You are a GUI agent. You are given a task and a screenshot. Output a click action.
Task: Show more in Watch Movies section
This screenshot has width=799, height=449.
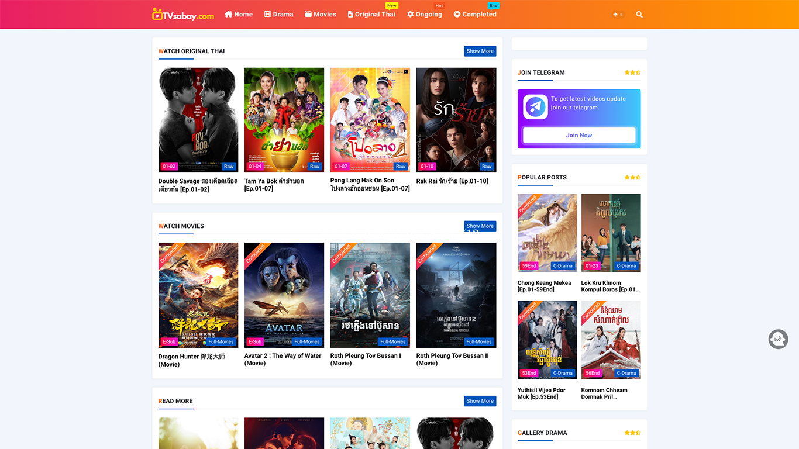pyautogui.click(x=480, y=226)
